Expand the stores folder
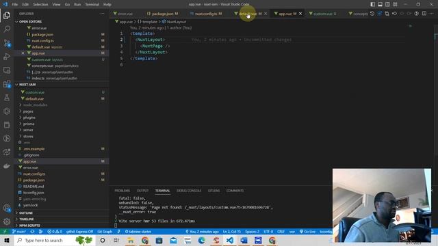This screenshot has height=246, width=438. coord(28,137)
